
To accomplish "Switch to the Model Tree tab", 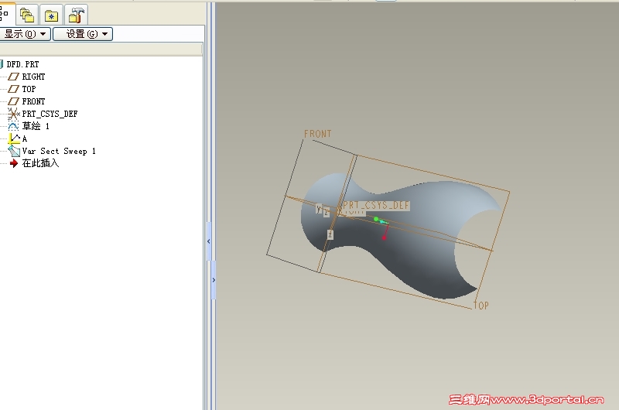I will tap(5, 14).
